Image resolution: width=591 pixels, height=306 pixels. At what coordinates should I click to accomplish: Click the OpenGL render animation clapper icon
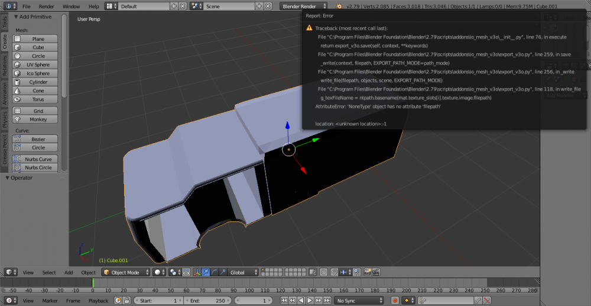375,272
